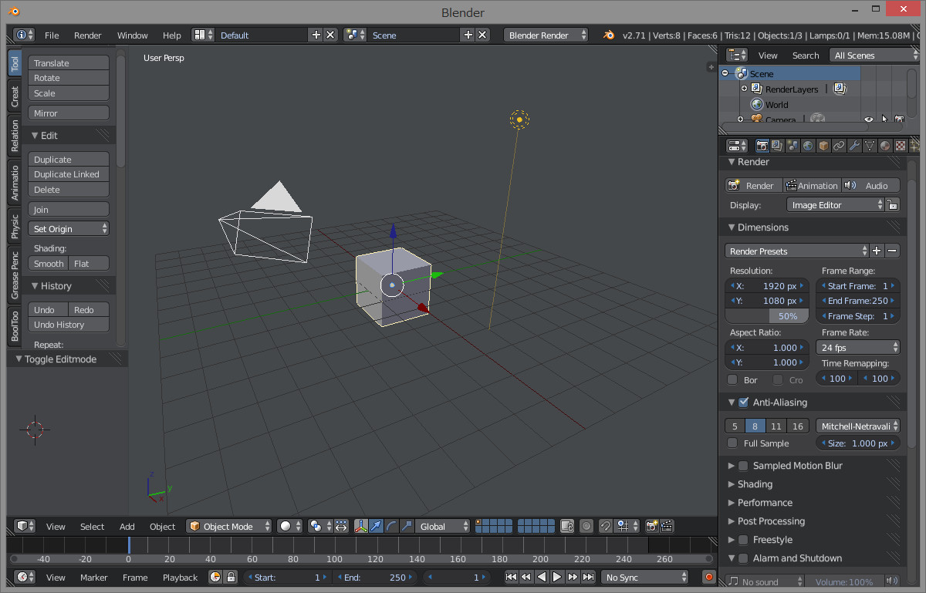
Task: Open the Render menu in top bar
Action: [x=88, y=35]
